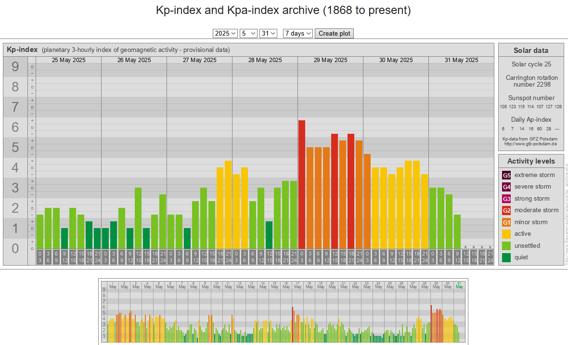Viewport: 568px width, 345px height.
Task: Select the dark green 'quiet' swatch
Action: (x=506, y=257)
